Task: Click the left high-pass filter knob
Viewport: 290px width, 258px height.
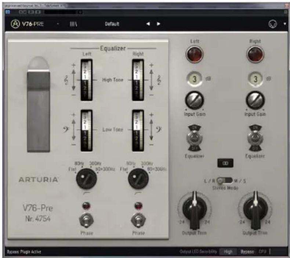Action: point(86,179)
